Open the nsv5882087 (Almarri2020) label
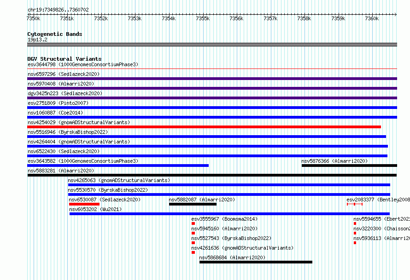Screen dimensions: 410x280 pos(202,200)
